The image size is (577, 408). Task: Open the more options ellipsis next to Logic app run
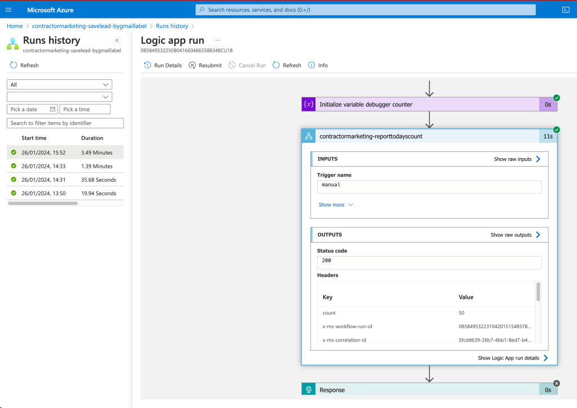[x=218, y=40]
